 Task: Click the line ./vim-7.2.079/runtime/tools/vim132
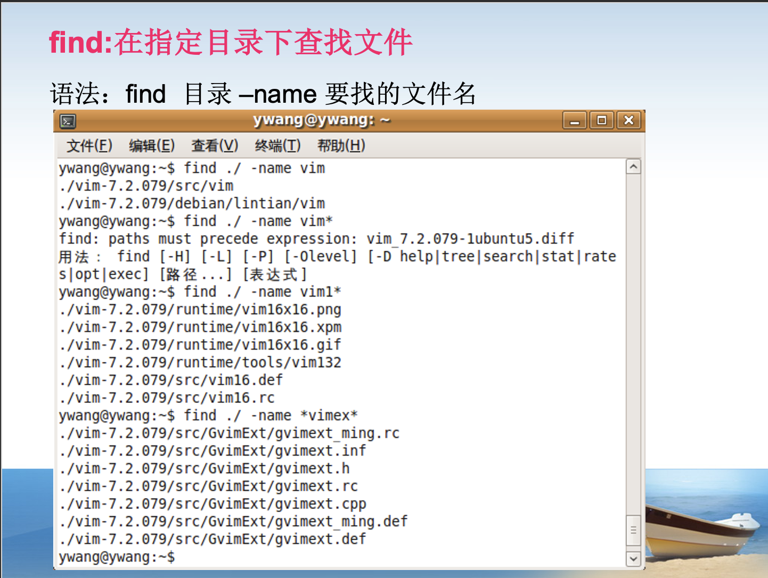(200, 362)
